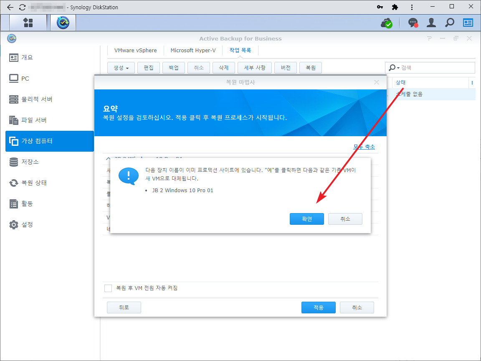Open the DSM main menu grid icon
The image size is (481, 361).
click(28, 23)
